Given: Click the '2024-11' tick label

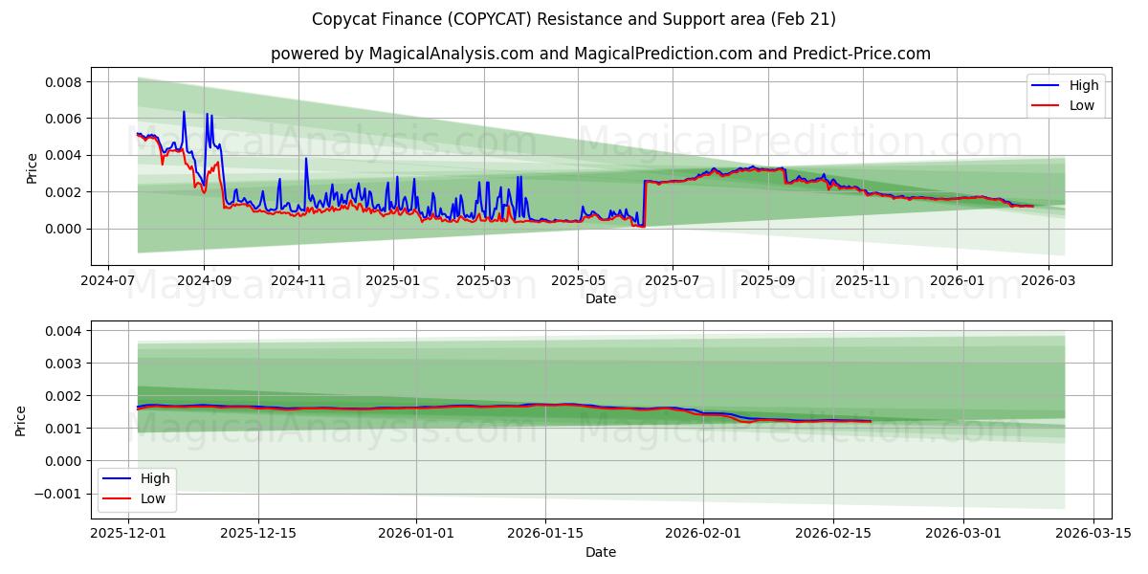Looking at the screenshot, I should point(298,281).
